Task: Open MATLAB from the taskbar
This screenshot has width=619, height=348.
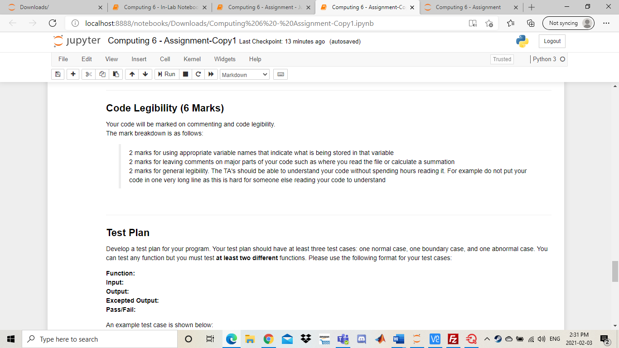Action: pyautogui.click(x=380, y=339)
